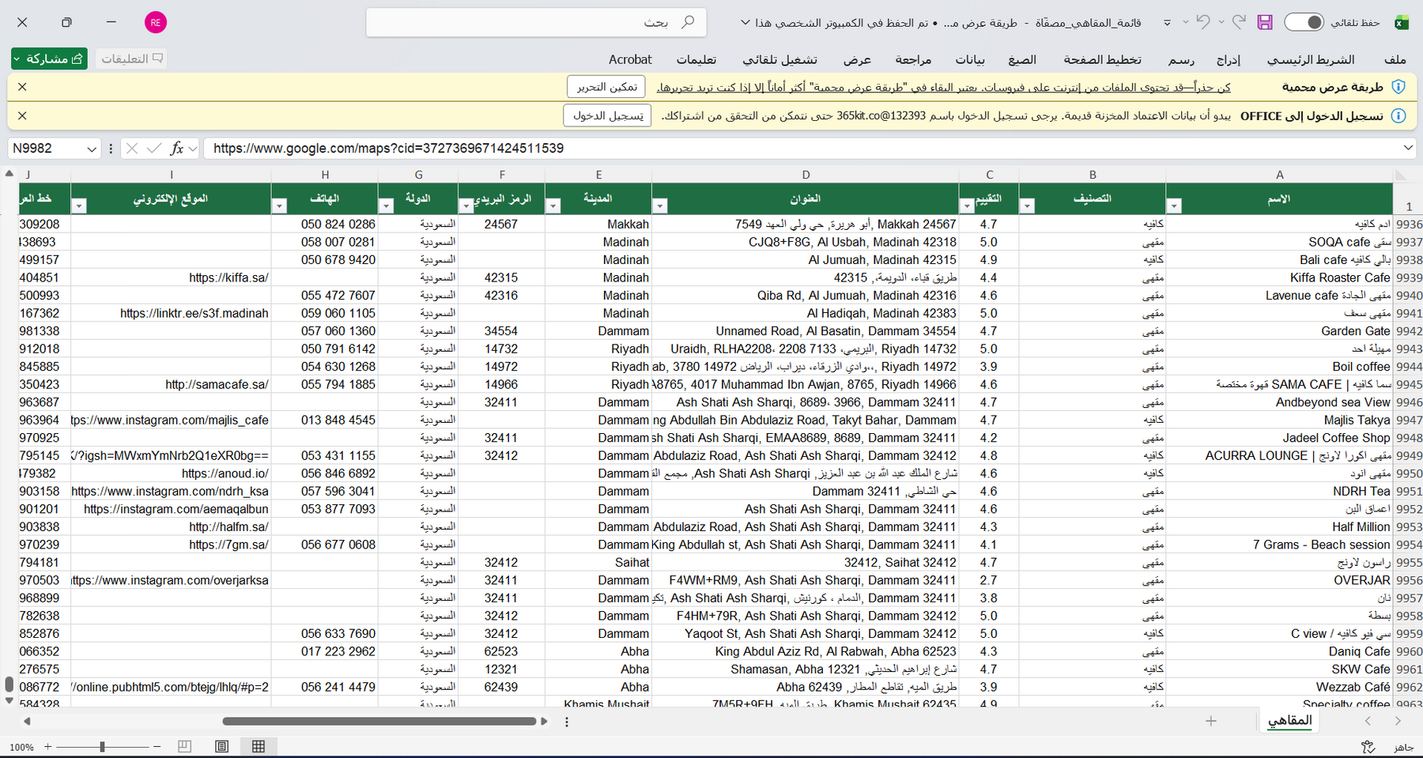Add a new sheet with plus icon
Viewport: 1423px width, 758px height.
(1211, 721)
